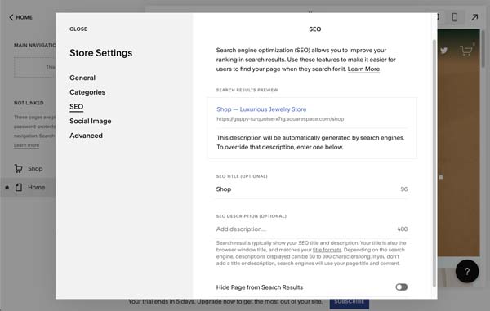Open the Social Image tab
This screenshot has width=490, height=311.
click(x=91, y=121)
